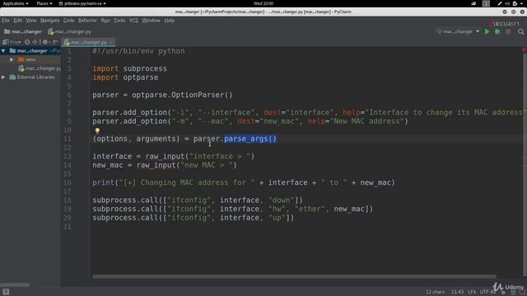The image size is (527, 296).
Task: Open the Refactor menu
Action: [87, 21]
